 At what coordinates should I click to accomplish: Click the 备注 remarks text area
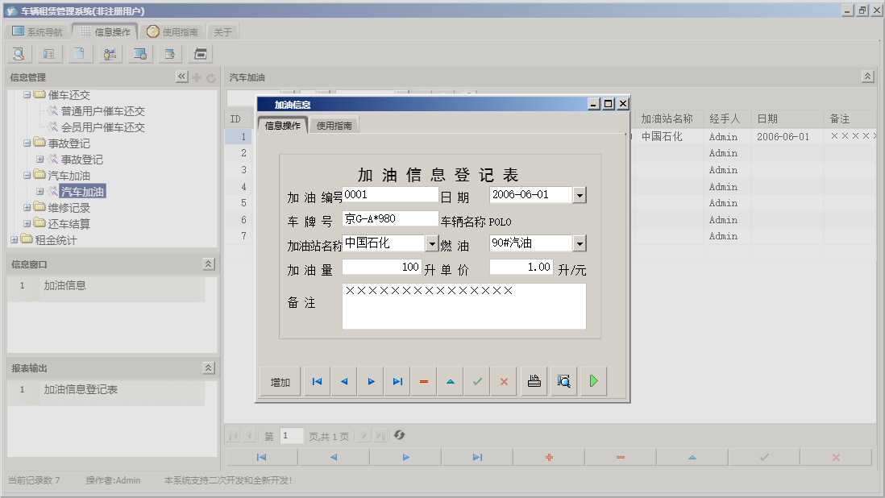pos(463,306)
